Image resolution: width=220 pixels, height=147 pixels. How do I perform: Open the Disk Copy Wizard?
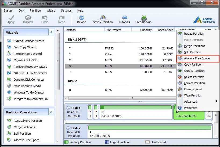click(25, 47)
